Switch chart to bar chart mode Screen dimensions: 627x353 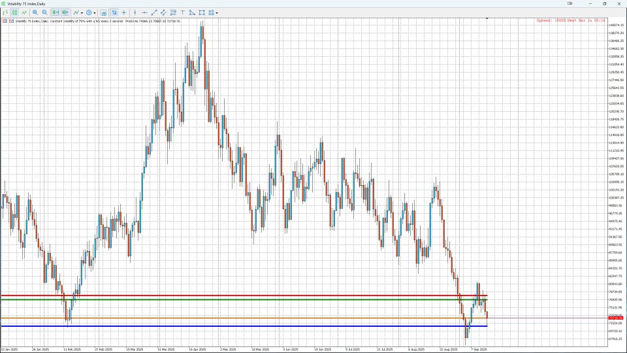coord(5,12)
